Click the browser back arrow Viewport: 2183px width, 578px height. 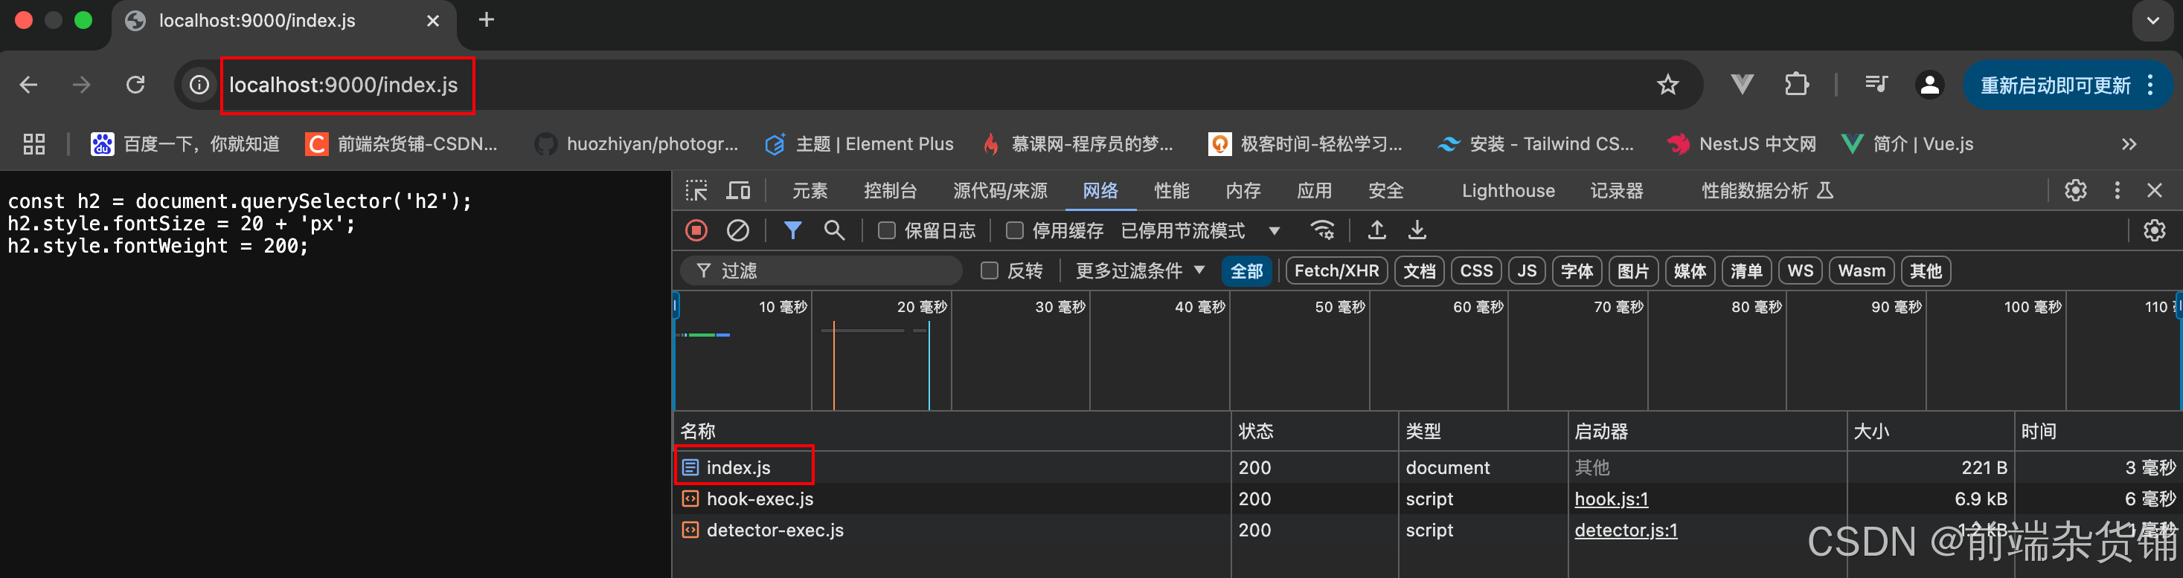click(x=29, y=85)
